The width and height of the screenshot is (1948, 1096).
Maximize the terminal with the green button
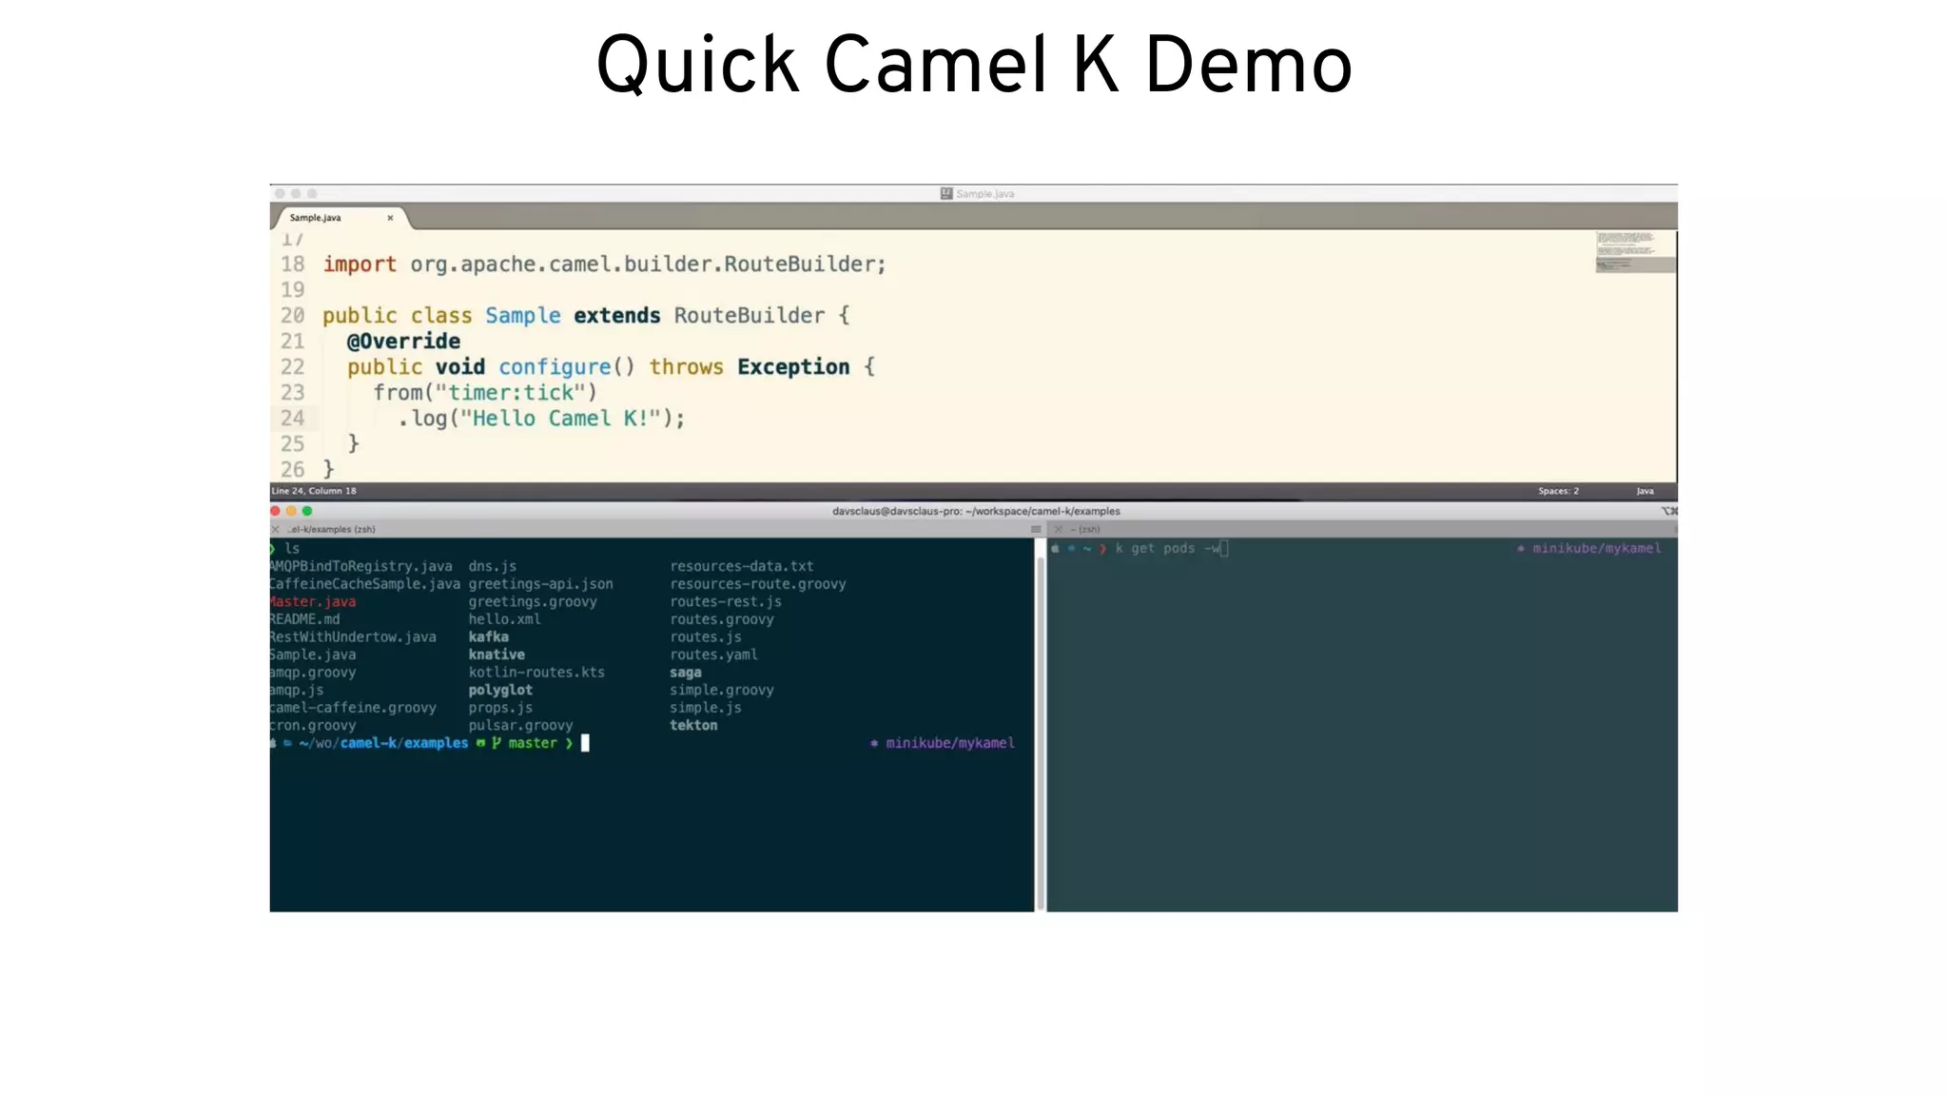point(307,511)
